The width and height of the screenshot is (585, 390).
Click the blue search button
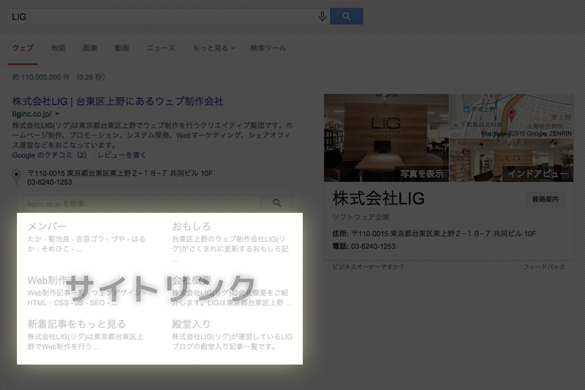click(347, 16)
